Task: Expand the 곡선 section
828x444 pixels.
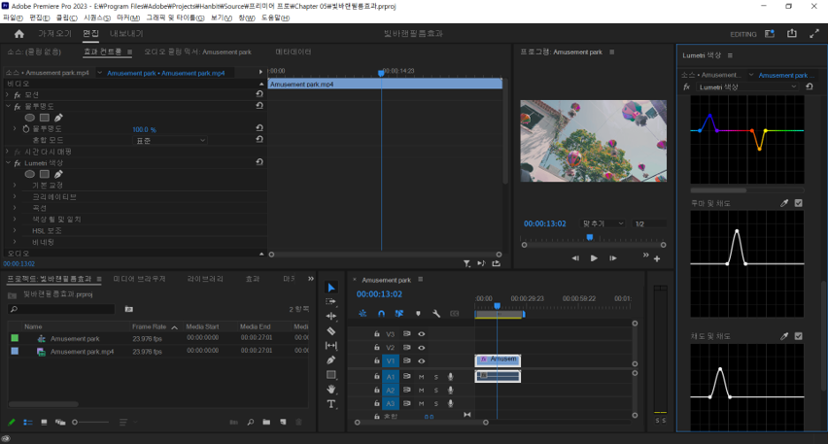Action: pos(15,208)
